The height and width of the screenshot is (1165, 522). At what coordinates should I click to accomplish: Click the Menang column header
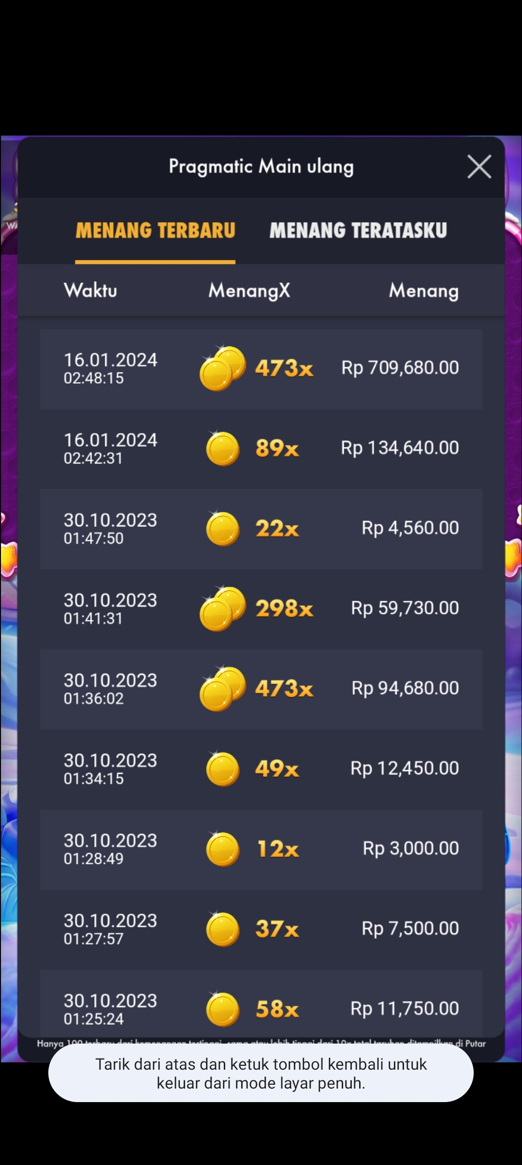click(x=423, y=291)
